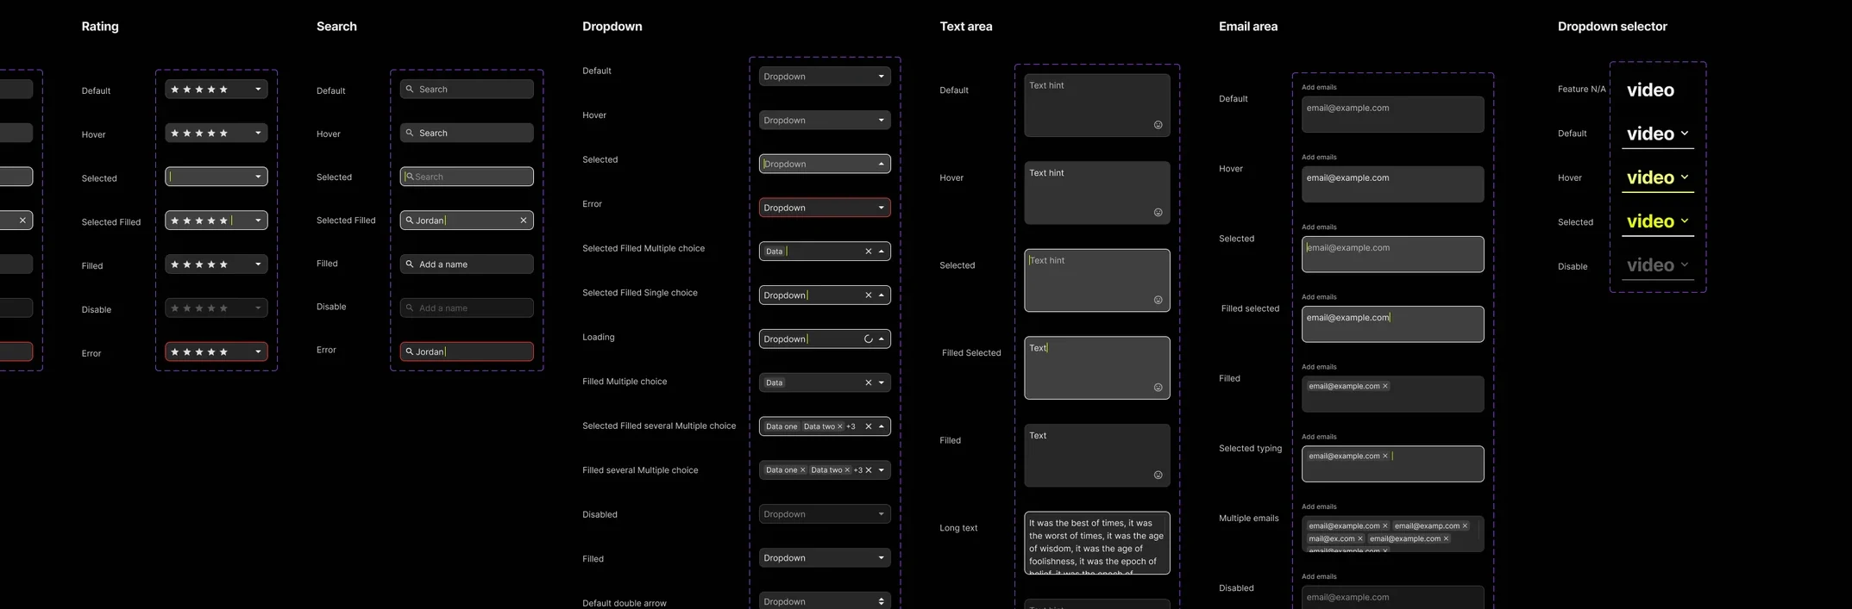The width and height of the screenshot is (1852, 609).
Task: Open emoji picker in Filled Selected text area
Action: (1158, 388)
